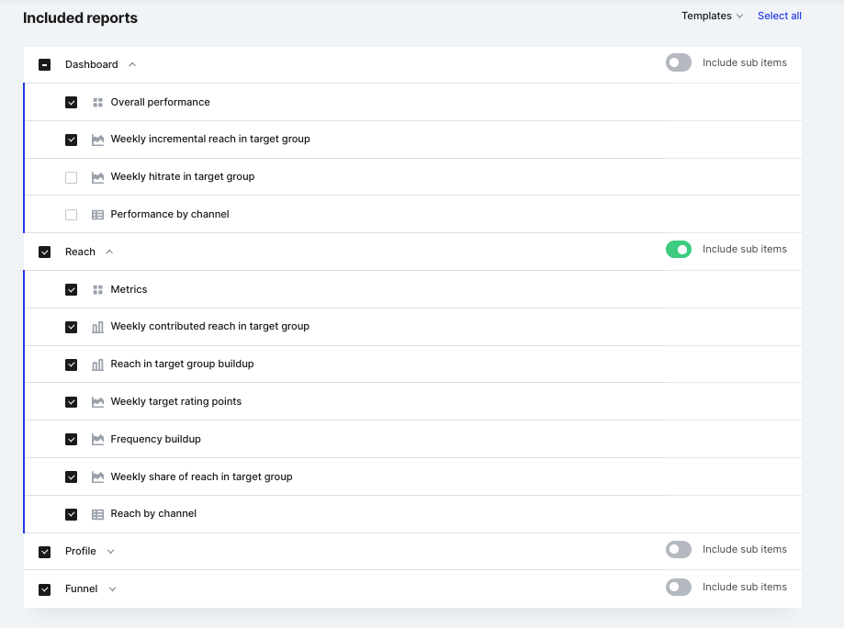Click table icon beside Performance by channel

point(97,215)
